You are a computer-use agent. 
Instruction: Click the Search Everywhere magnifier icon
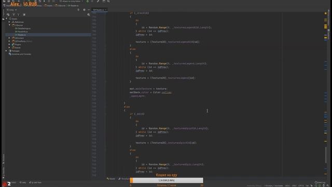(x=108, y=1)
